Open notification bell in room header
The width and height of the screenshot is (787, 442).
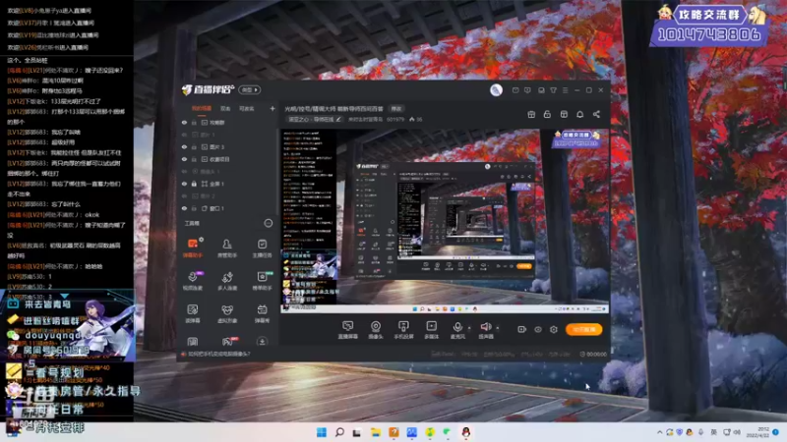(x=579, y=114)
